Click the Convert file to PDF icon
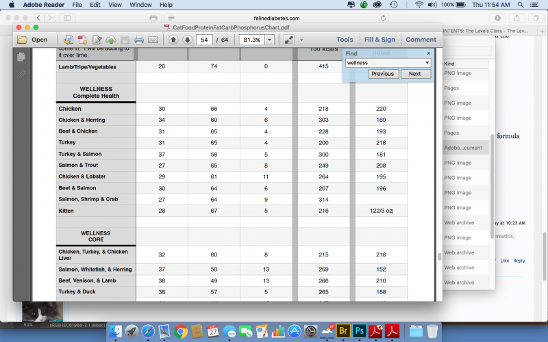 tap(68, 40)
